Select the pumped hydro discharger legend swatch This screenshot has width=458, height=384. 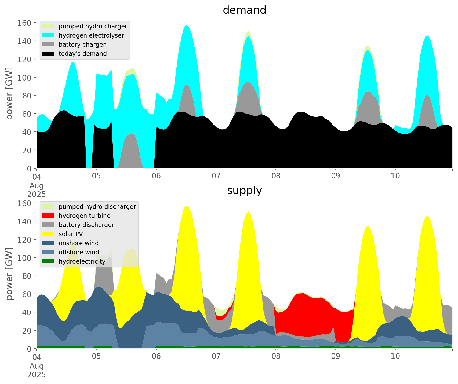tap(48, 207)
